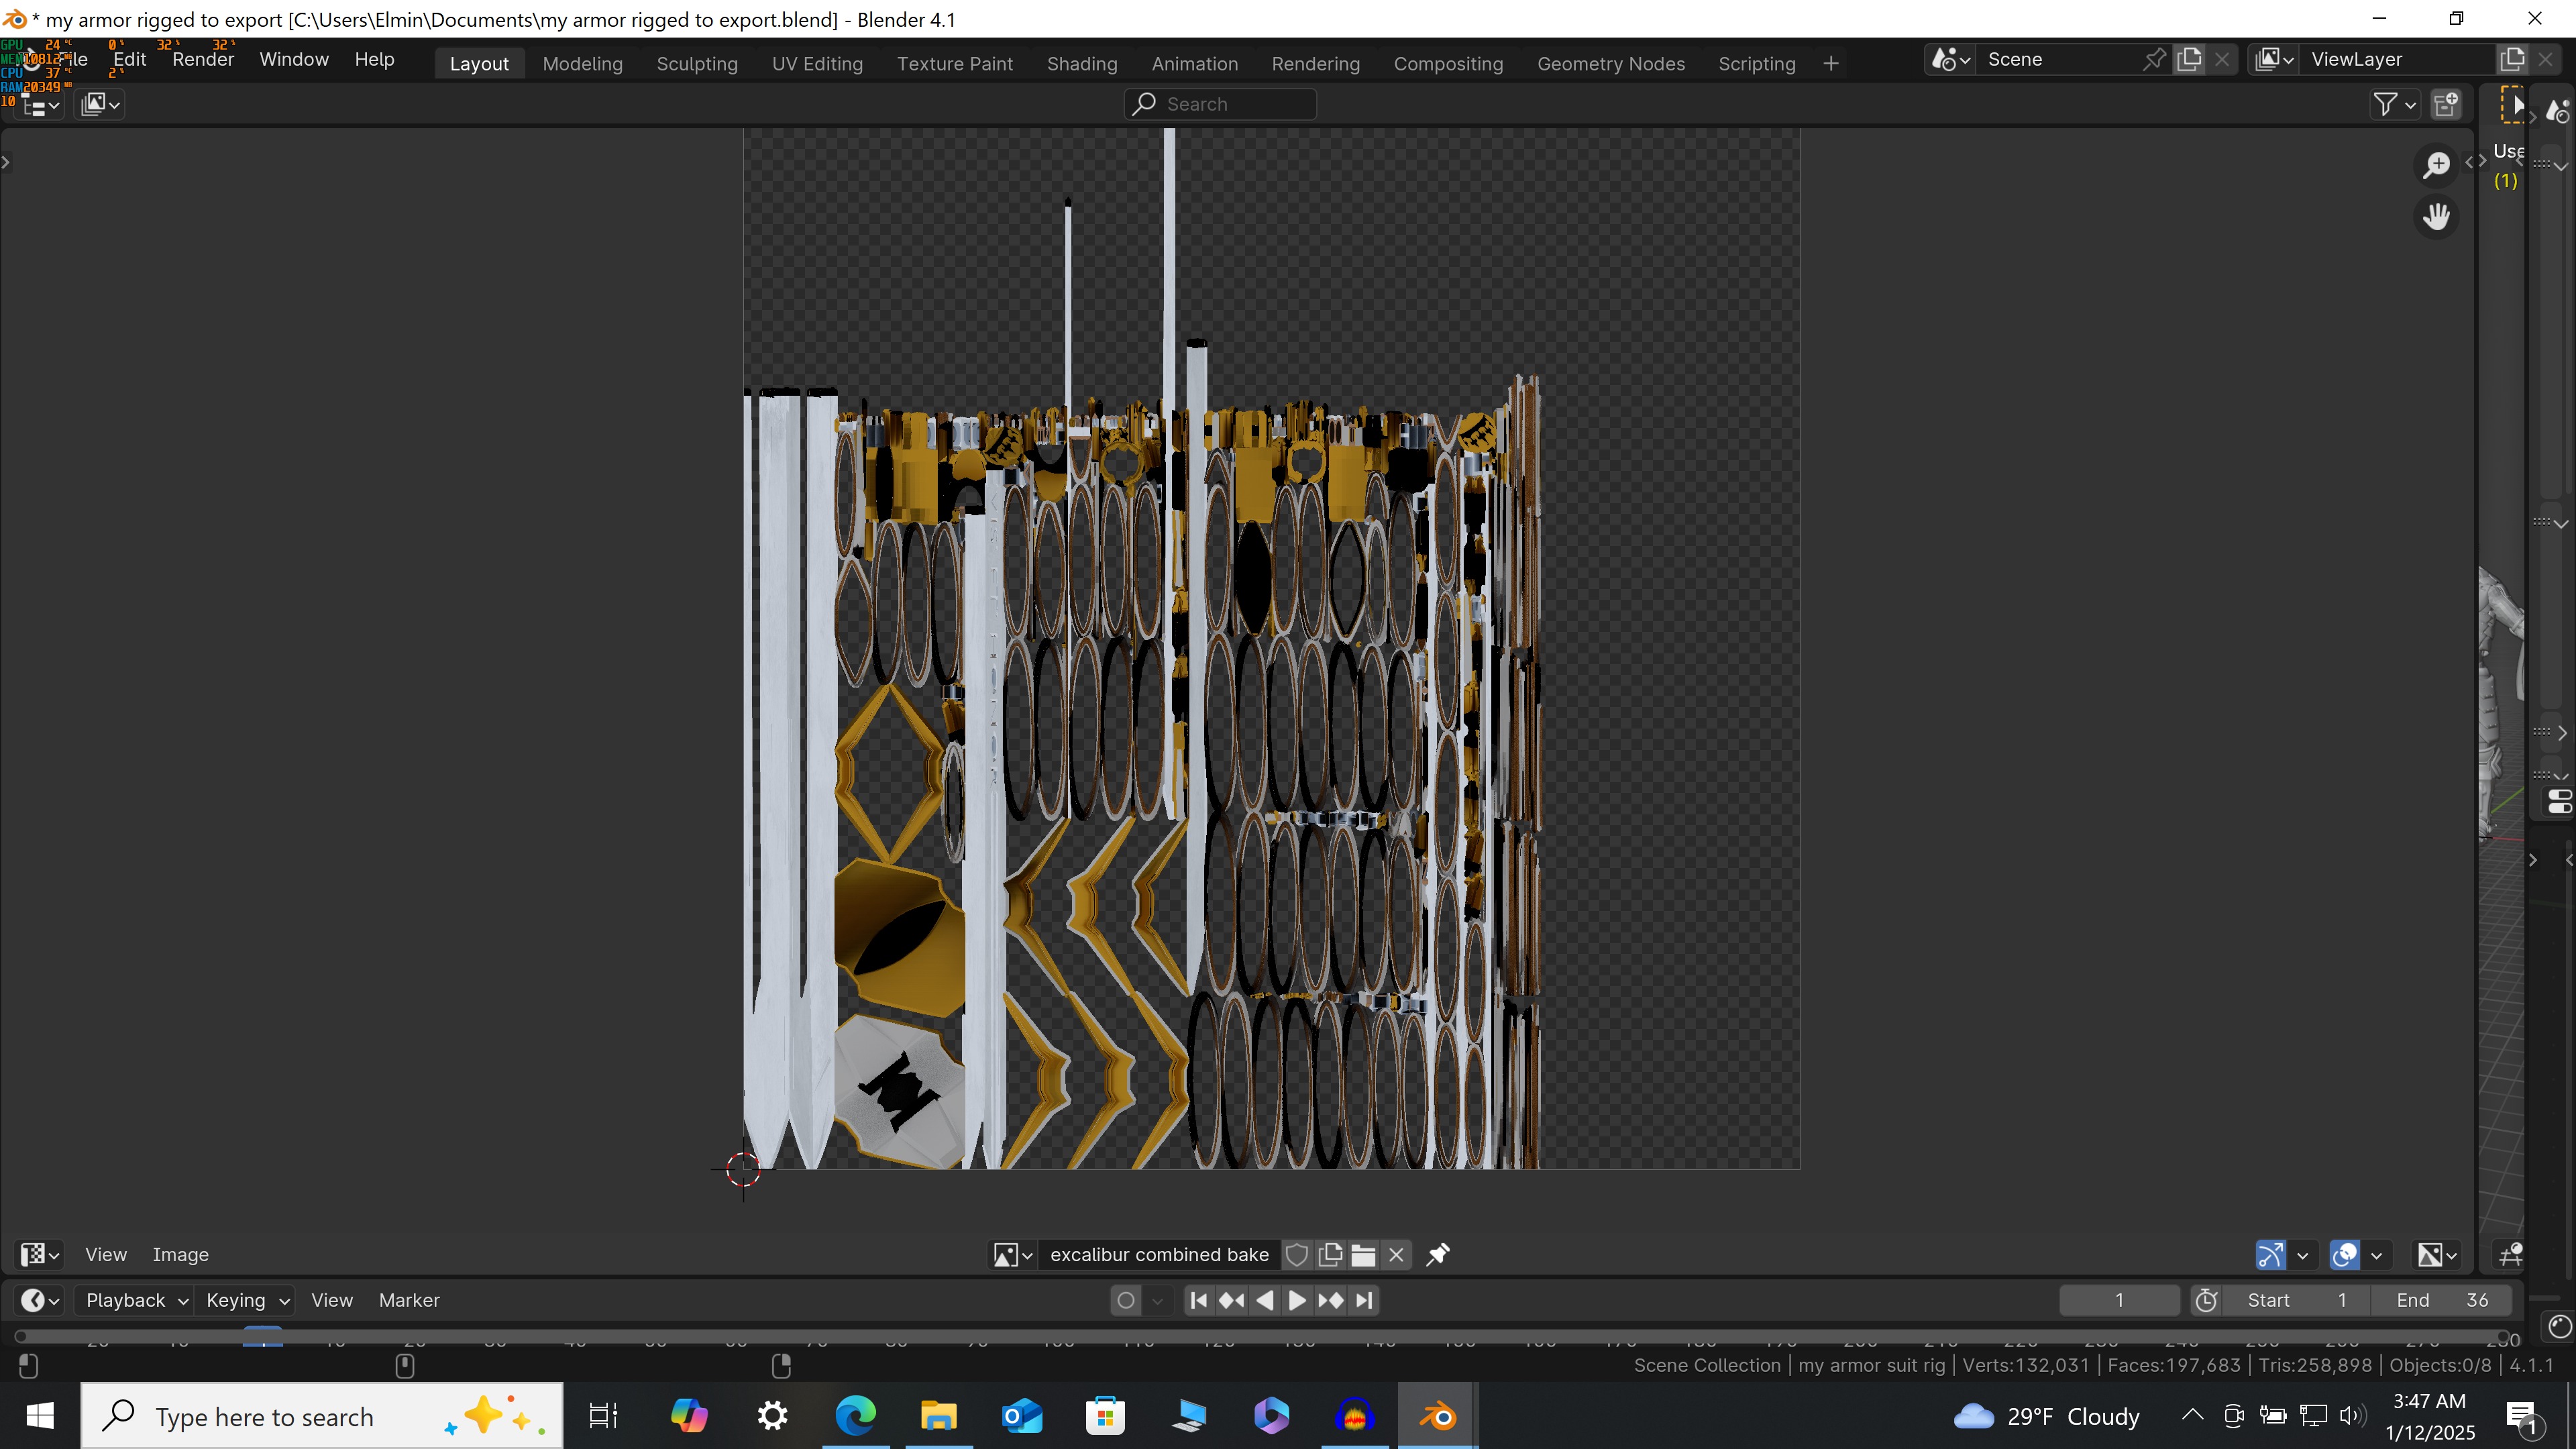2576x1449 pixels.
Task: Unlink the excalibur combined bake image
Action: point(1396,1254)
